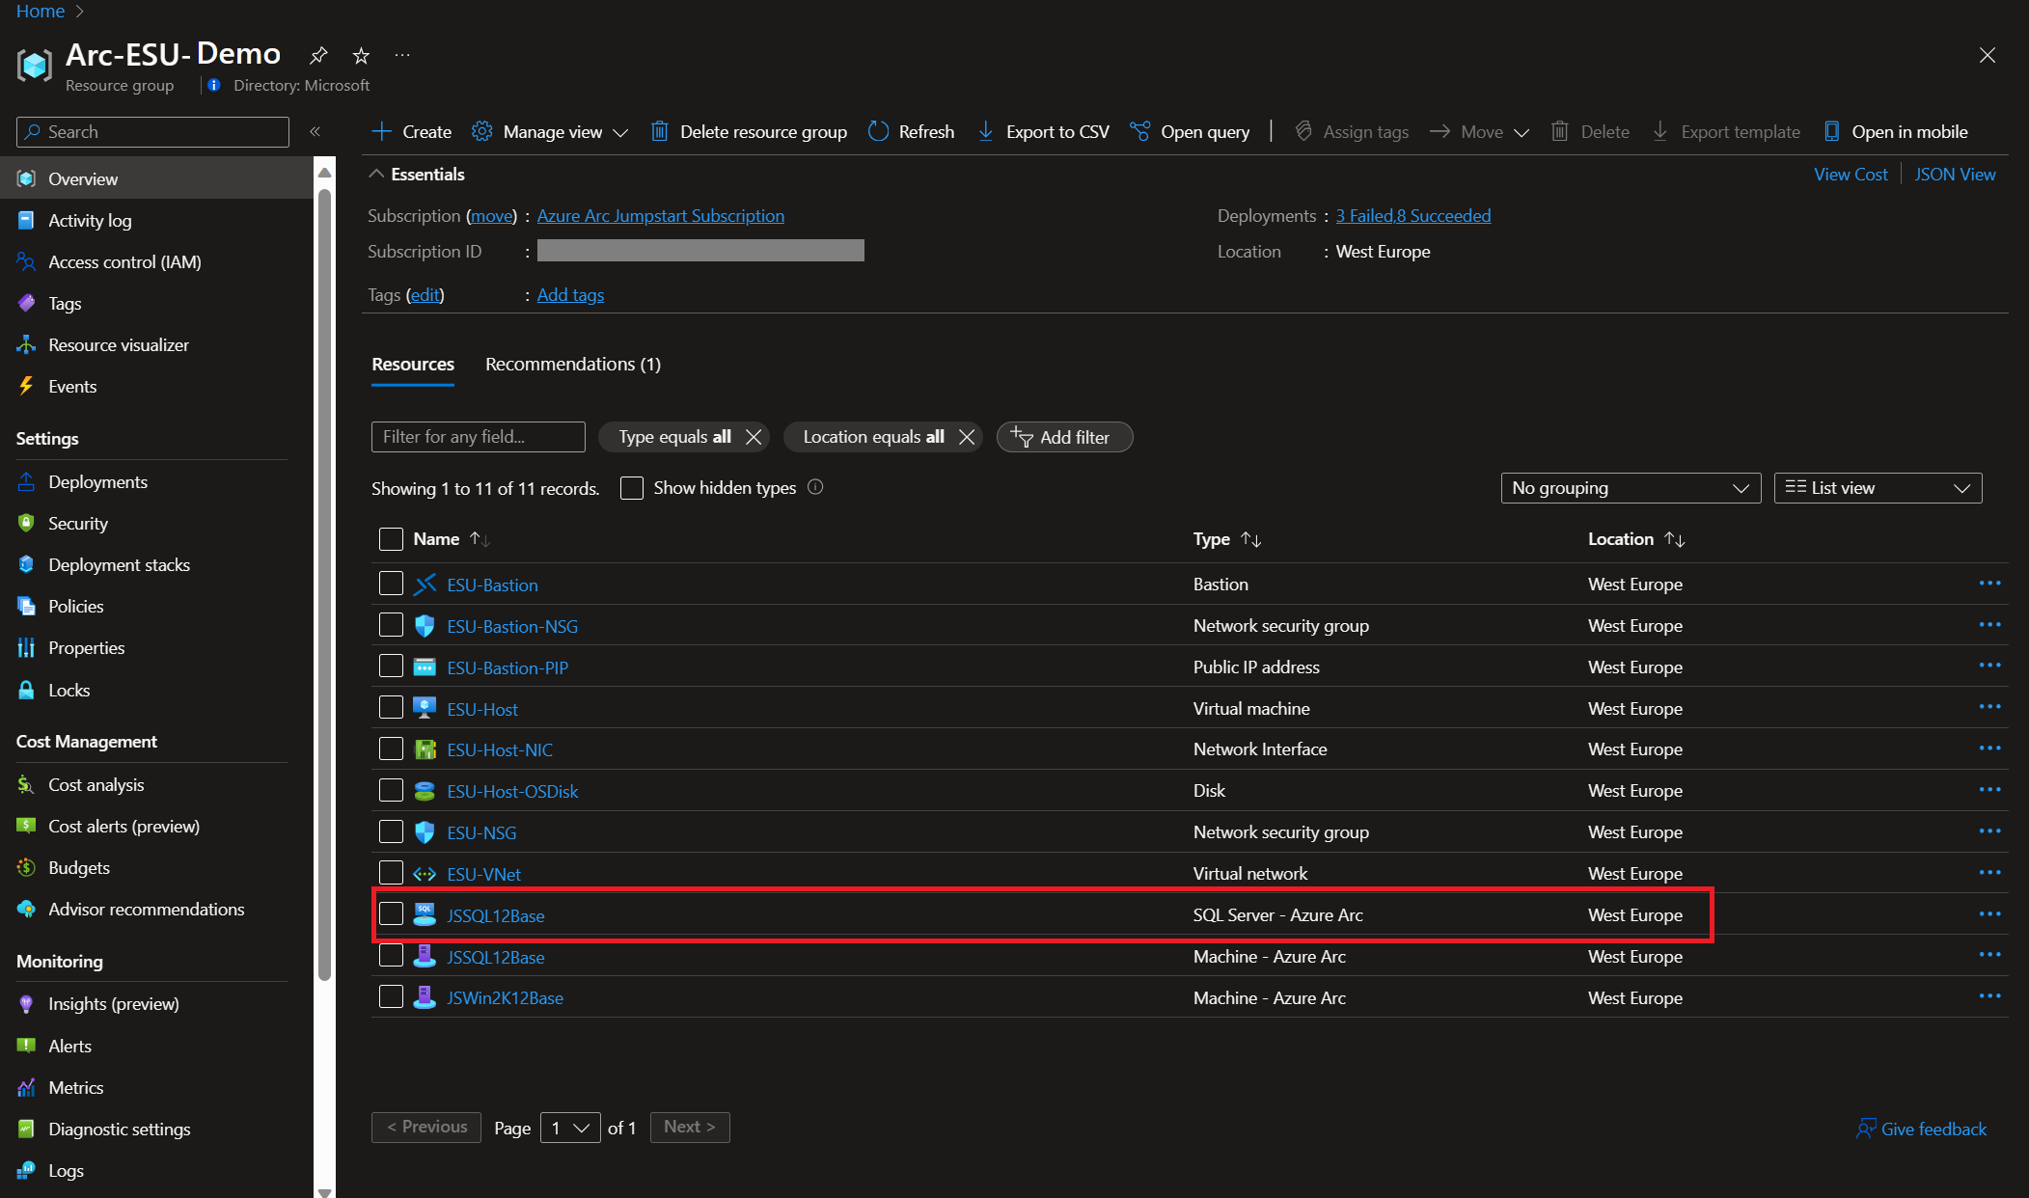Expand the List view dropdown

[1877, 488]
